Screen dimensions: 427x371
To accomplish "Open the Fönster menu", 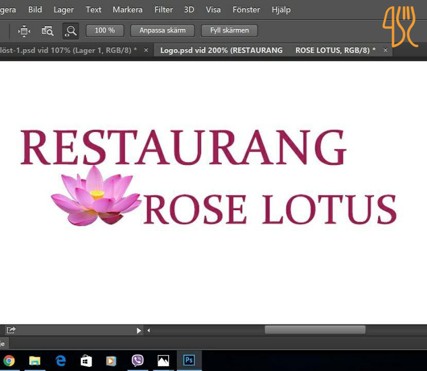I will pyautogui.click(x=246, y=10).
